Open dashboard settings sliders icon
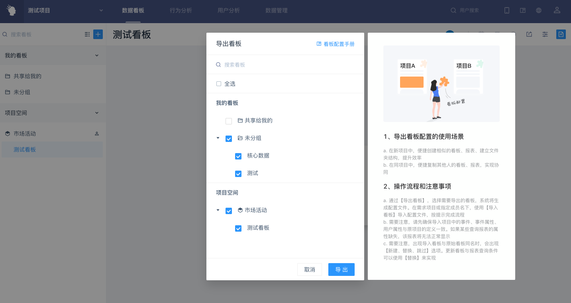The image size is (571, 303). click(x=545, y=34)
